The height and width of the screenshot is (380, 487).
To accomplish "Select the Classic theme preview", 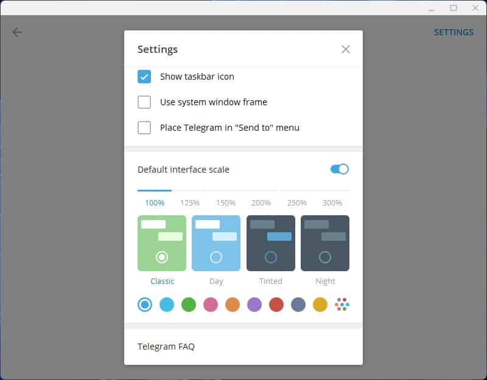I will tap(162, 243).
